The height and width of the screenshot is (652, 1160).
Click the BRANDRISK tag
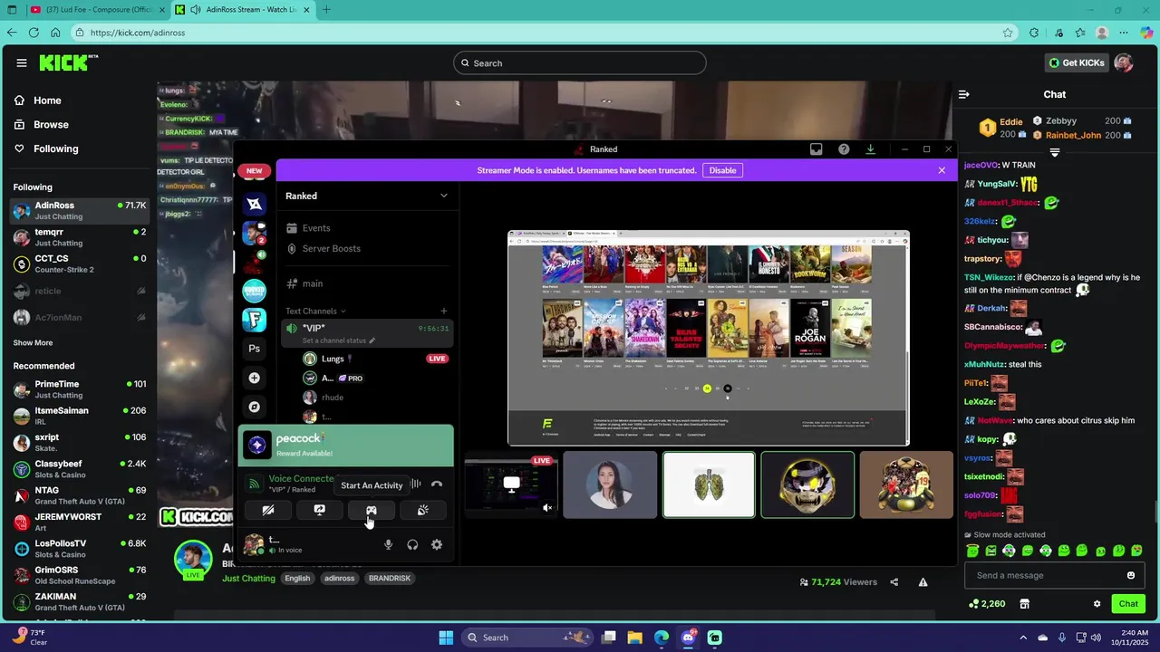(x=389, y=579)
